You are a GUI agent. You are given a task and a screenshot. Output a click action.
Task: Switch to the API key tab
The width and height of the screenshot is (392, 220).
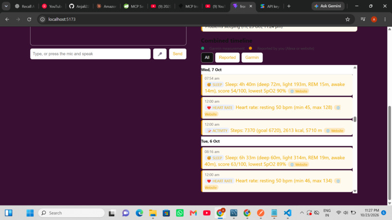point(270,6)
